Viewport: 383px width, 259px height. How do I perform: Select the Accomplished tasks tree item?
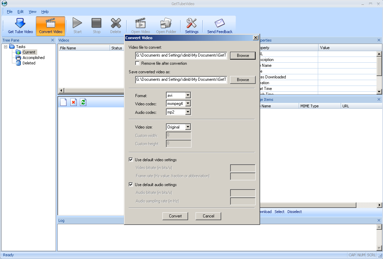coord(33,58)
